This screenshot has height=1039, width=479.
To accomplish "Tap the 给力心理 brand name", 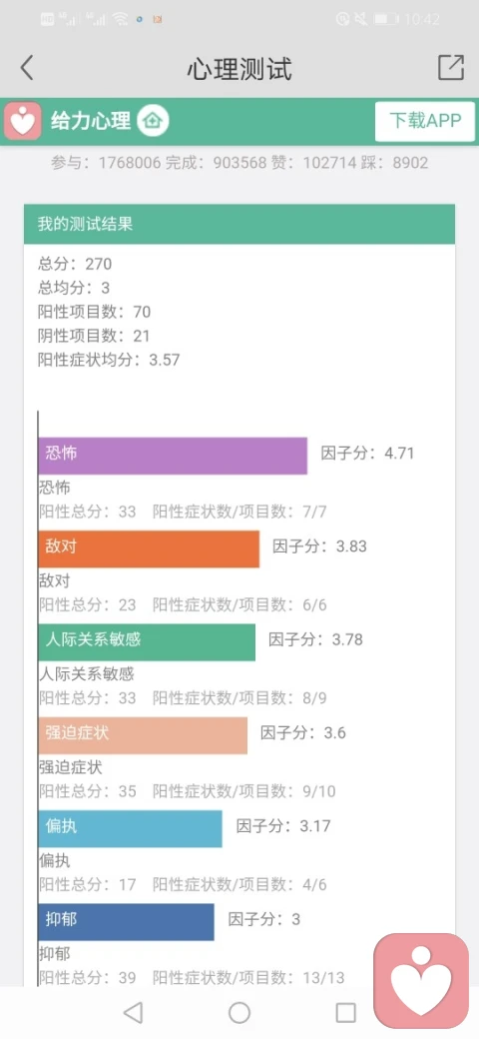I will coord(91,121).
